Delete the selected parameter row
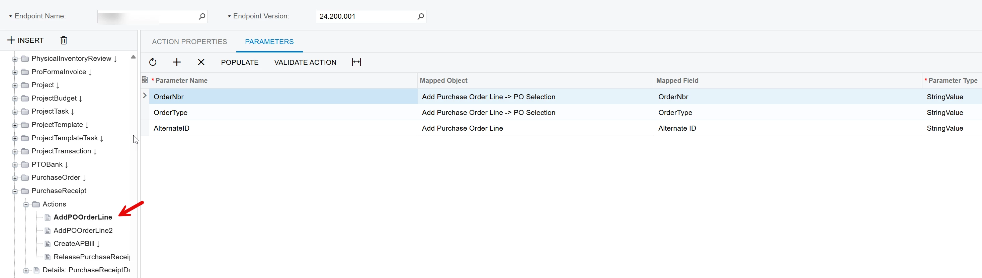Image resolution: width=982 pixels, height=278 pixels. 201,62
